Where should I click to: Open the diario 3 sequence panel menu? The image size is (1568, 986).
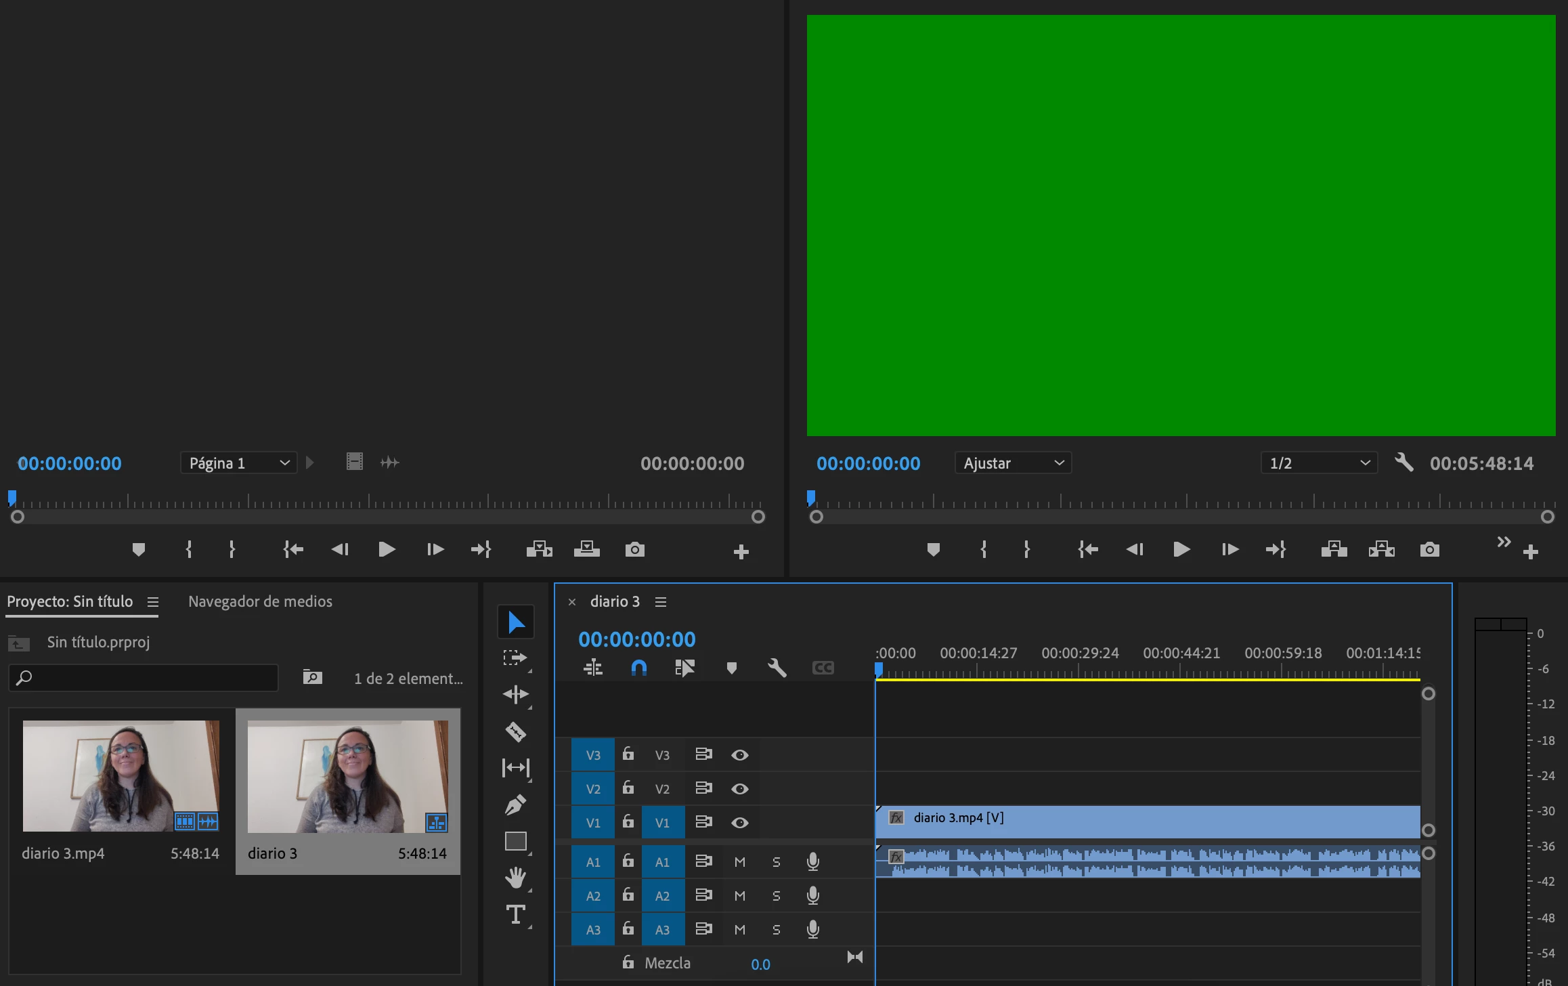point(661,602)
